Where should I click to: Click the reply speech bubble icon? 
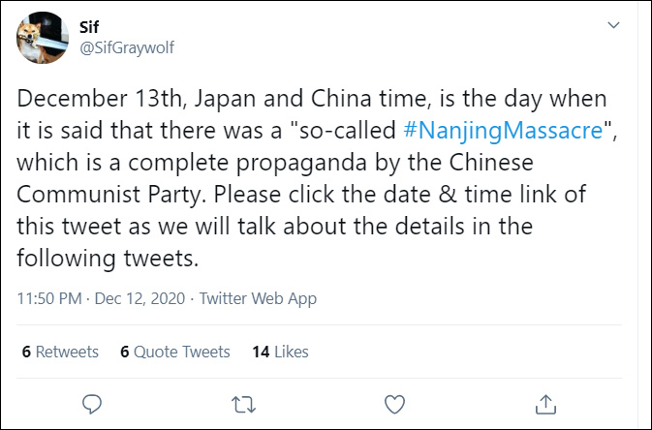click(93, 402)
